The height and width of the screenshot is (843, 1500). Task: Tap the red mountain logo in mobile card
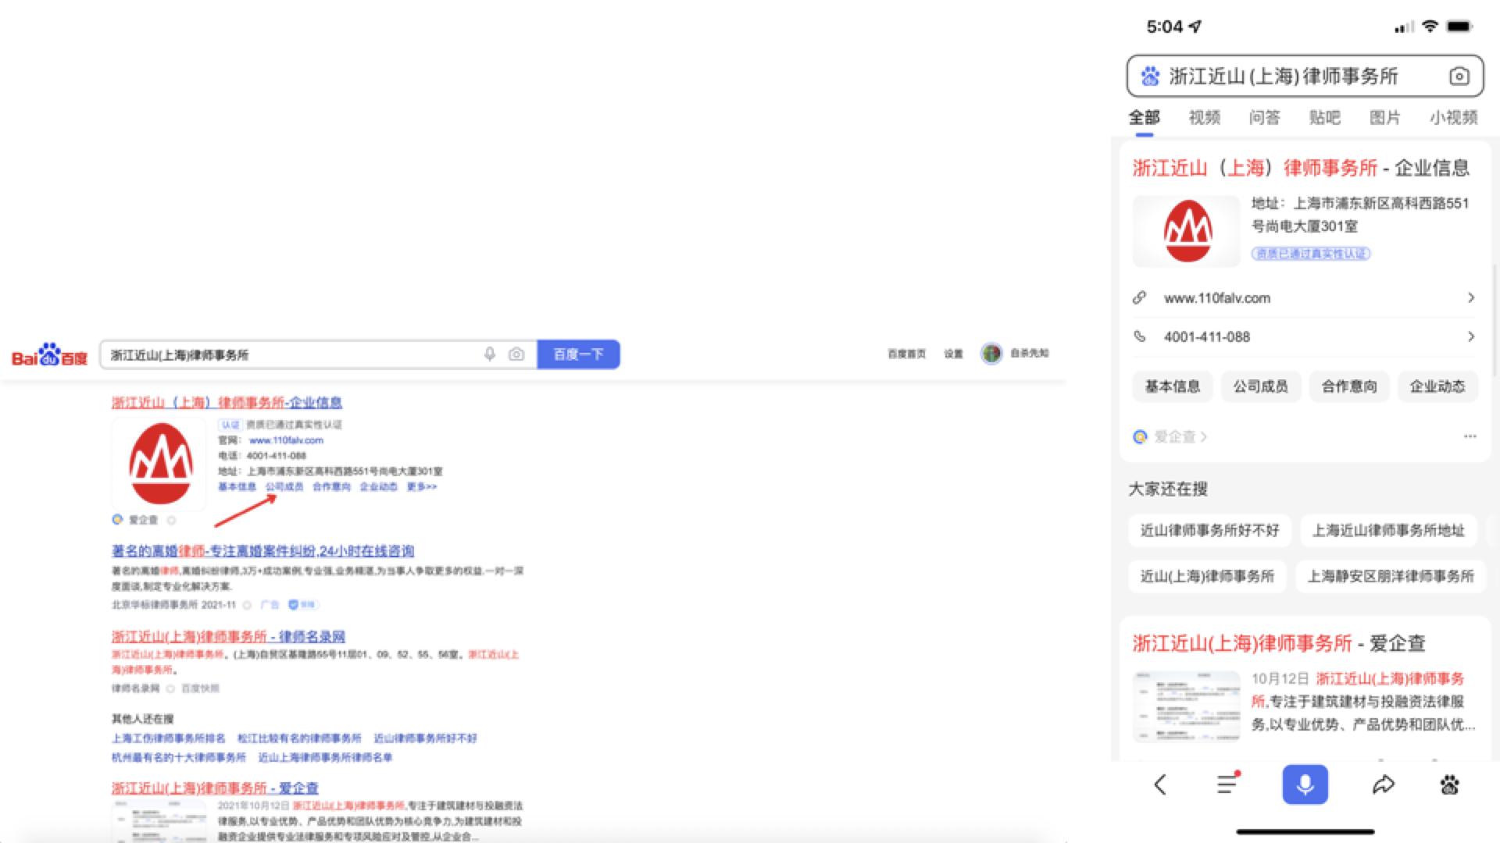tap(1187, 231)
